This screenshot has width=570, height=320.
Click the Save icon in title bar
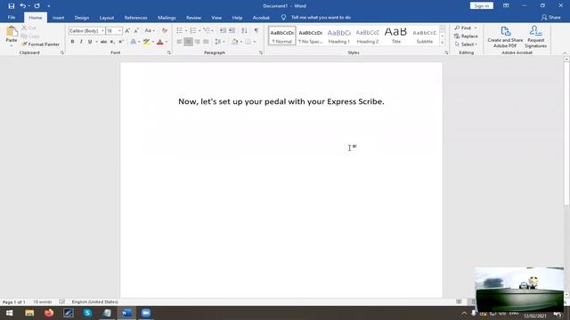pos(12,6)
